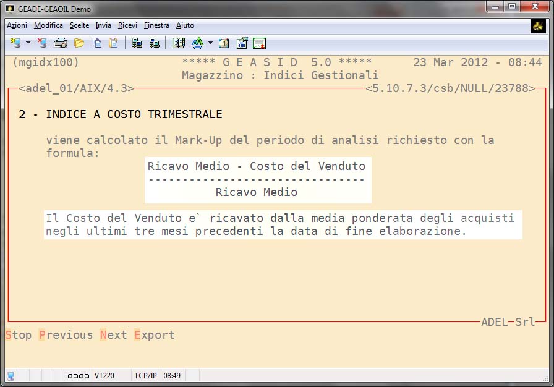Open the Finestra menu
This screenshot has height=387, width=554.
[156, 25]
